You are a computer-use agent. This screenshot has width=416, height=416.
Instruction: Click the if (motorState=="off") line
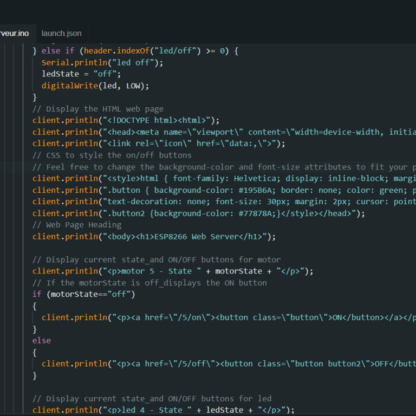83,294
